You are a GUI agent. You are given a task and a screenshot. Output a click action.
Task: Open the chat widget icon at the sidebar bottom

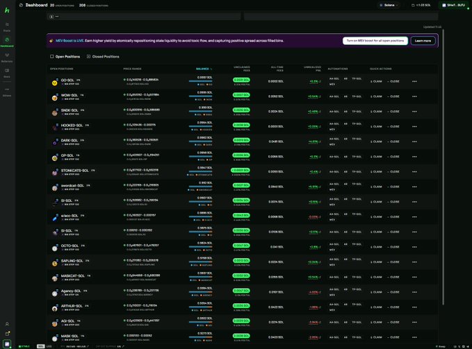[7, 343]
